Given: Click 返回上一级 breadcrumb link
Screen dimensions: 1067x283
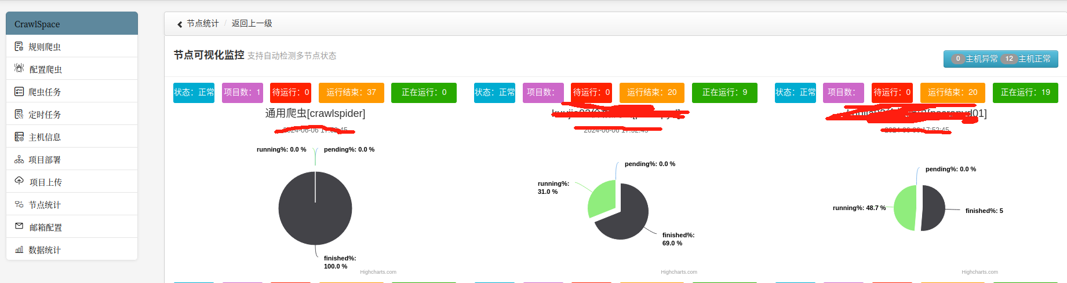Looking at the screenshot, I should (252, 24).
